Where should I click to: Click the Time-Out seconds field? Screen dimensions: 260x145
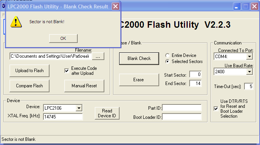click(249, 87)
